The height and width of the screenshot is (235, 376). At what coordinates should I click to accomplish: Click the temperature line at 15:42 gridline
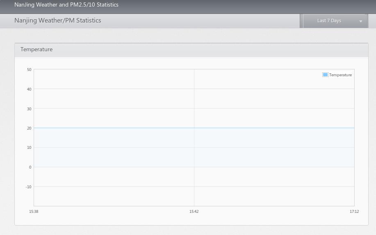[x=194, y=128]
